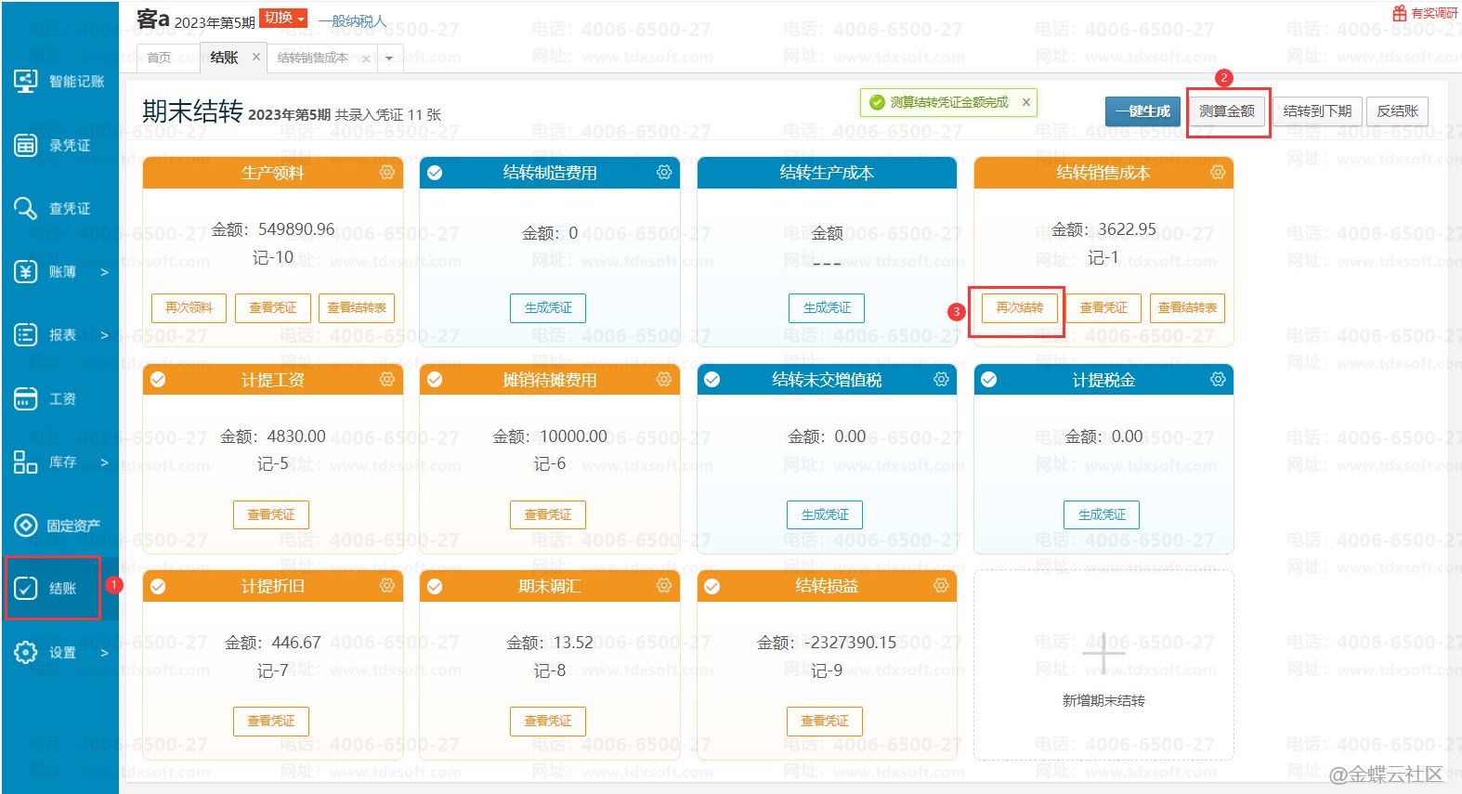
Task: Click settings gear on 生产领料 card
Action: [x=387, y=173]
